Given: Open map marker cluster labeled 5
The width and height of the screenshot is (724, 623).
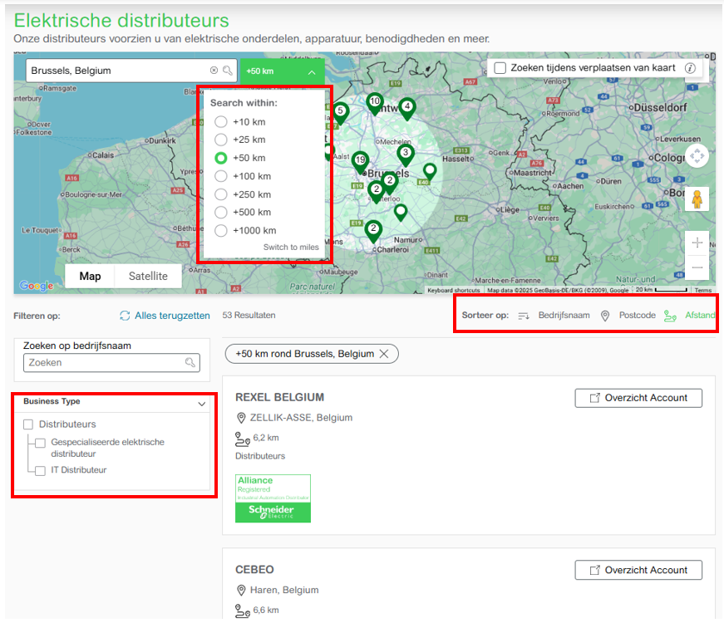Looking at the screenshot, I should (340, 113).
